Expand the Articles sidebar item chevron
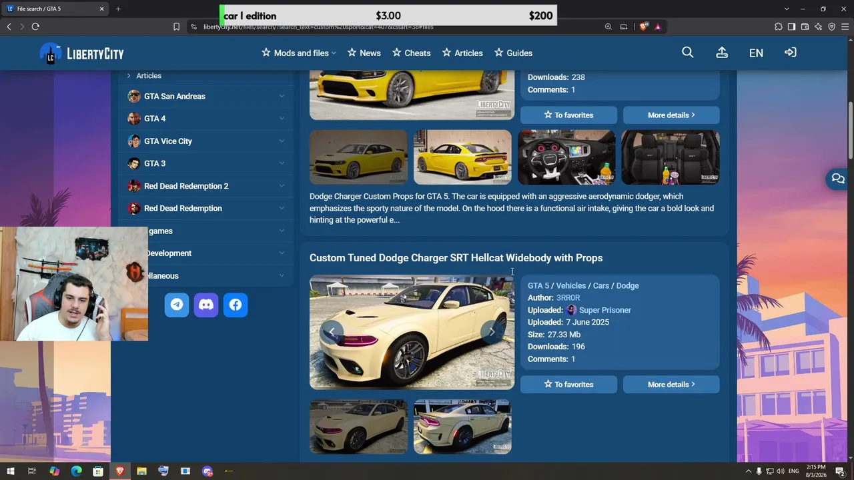The image size is (854, 480). tap(129, 76)
